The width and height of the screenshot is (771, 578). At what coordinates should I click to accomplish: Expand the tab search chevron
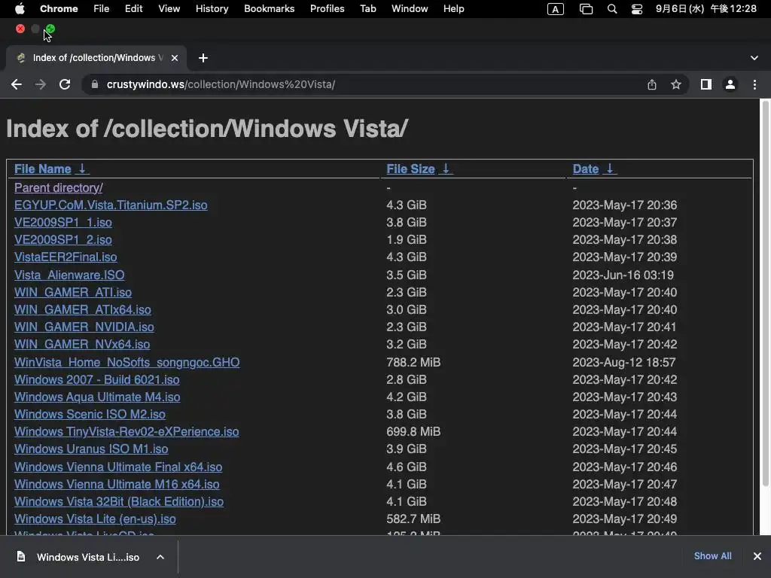pyautogui.click(x=754, y=58)
